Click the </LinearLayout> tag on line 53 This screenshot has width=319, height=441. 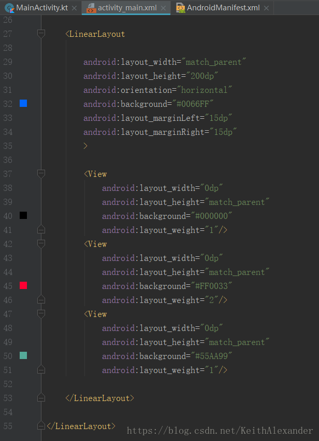[99, 398]
